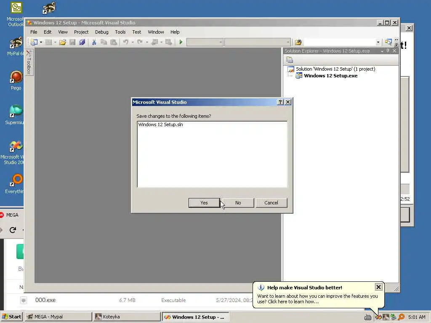Open the Find box dropdown arrow
This screenshot has height=323, width=431.
pyautogui.click(x=378, y=42)
